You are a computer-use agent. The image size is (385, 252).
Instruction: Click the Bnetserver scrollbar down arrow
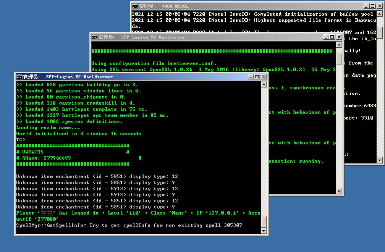[339, 191]
